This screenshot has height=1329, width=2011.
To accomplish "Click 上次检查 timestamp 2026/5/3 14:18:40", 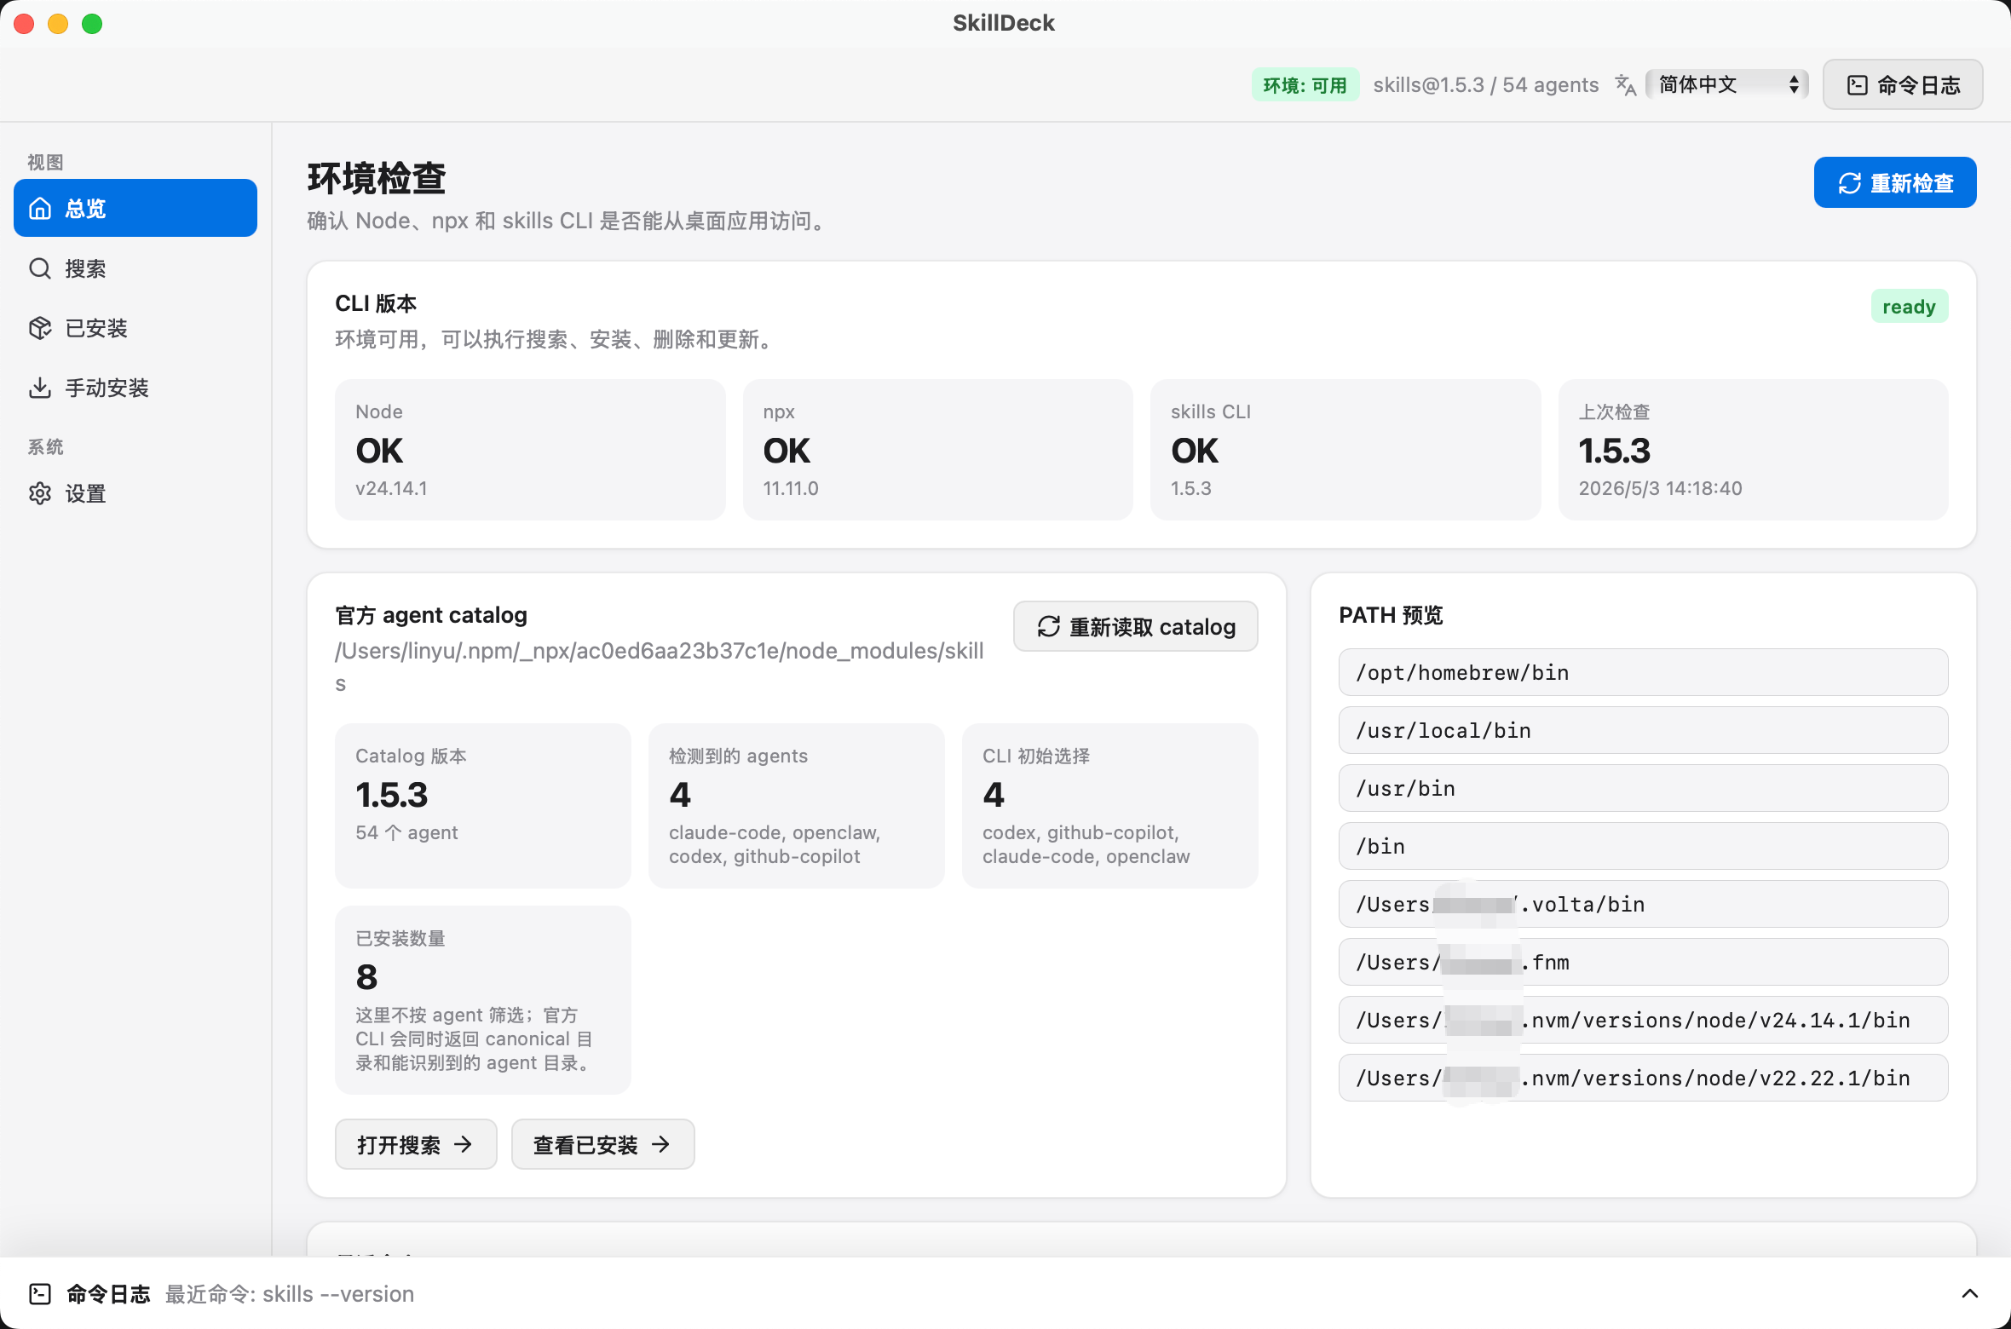I will 1660,488.
